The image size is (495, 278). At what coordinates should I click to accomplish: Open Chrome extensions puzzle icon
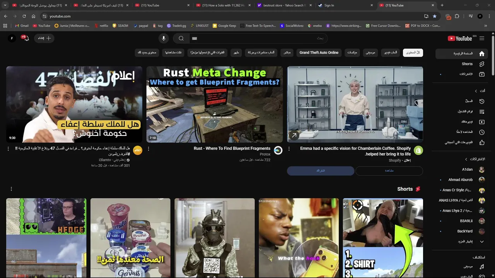pyautogui.click(x=457, y=16)
